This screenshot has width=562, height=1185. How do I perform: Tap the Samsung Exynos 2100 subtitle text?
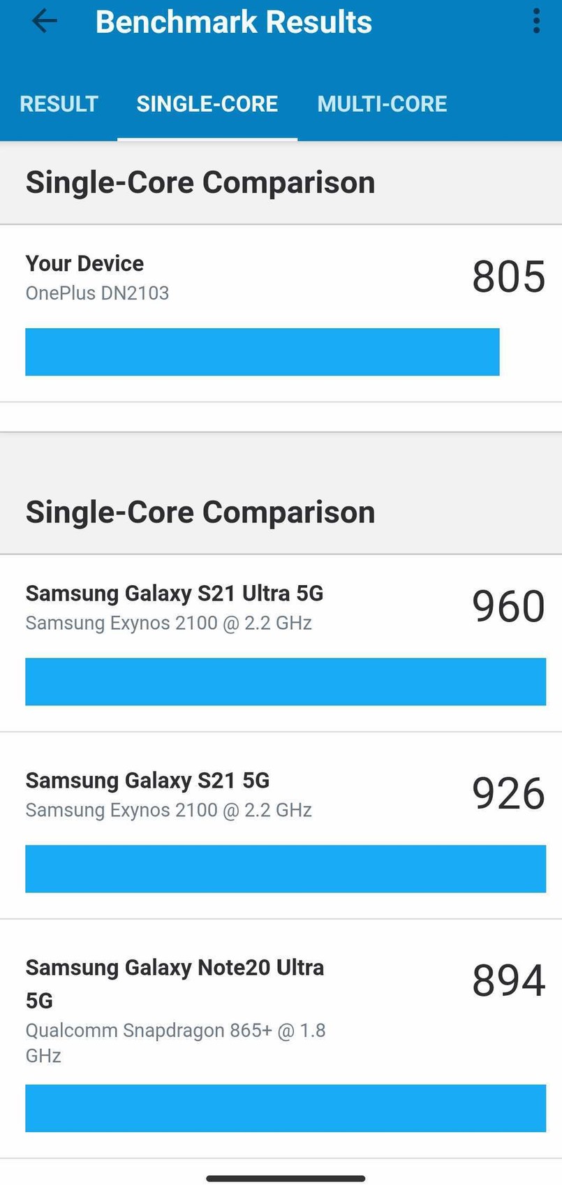(168, 623)
